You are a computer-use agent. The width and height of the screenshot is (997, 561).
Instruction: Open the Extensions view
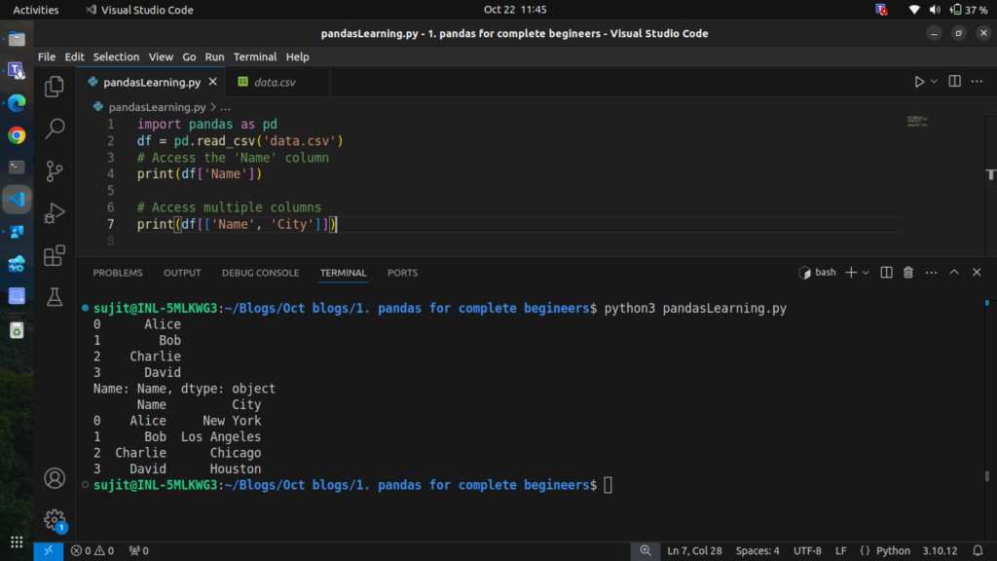tap(55, 255)
